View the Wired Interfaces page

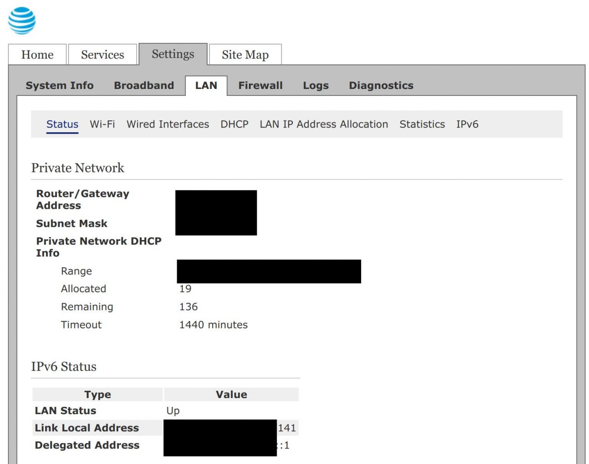pyautogui.click(x=167, y=124)
